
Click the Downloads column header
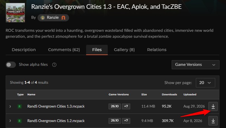pyautogui.click(x=169, y=95)
